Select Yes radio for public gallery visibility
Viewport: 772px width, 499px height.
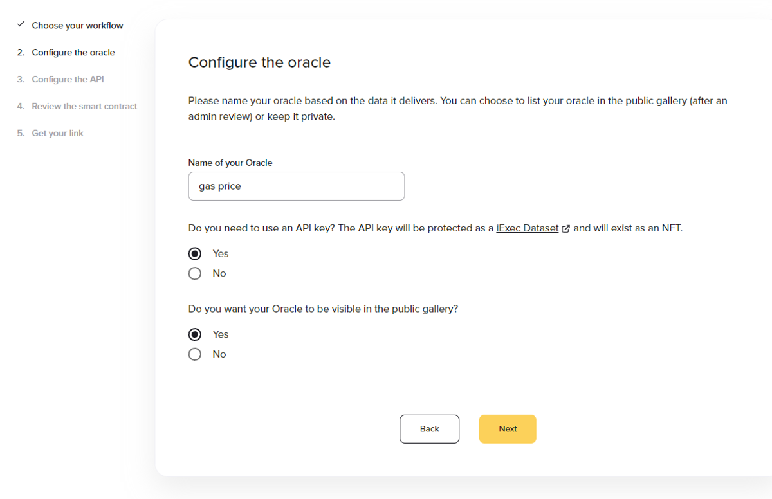pyautogui.click(x=195, y=335)
